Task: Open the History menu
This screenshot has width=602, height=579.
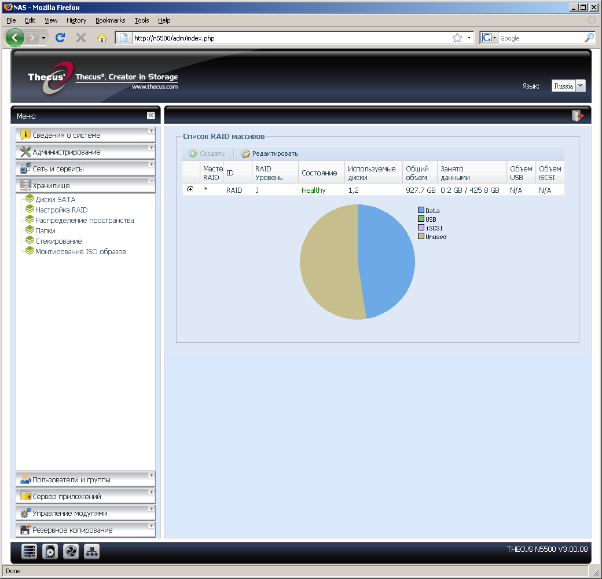Action: [x=76, y=20]
